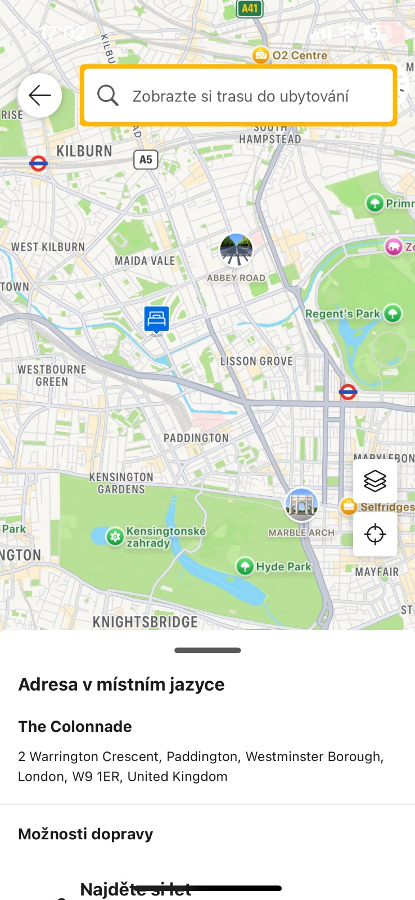Select the O2 Centre shopping marker
Screen dimensions: 415x900
(x=261, y=55)
